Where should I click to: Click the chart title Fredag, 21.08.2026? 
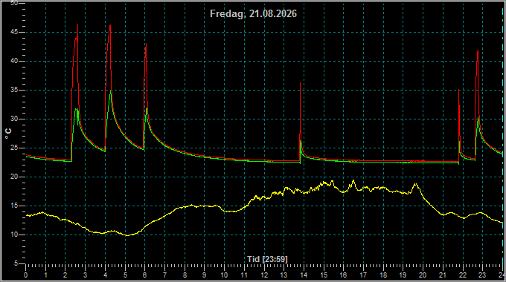pyautogui.click(x=253, y=14)
